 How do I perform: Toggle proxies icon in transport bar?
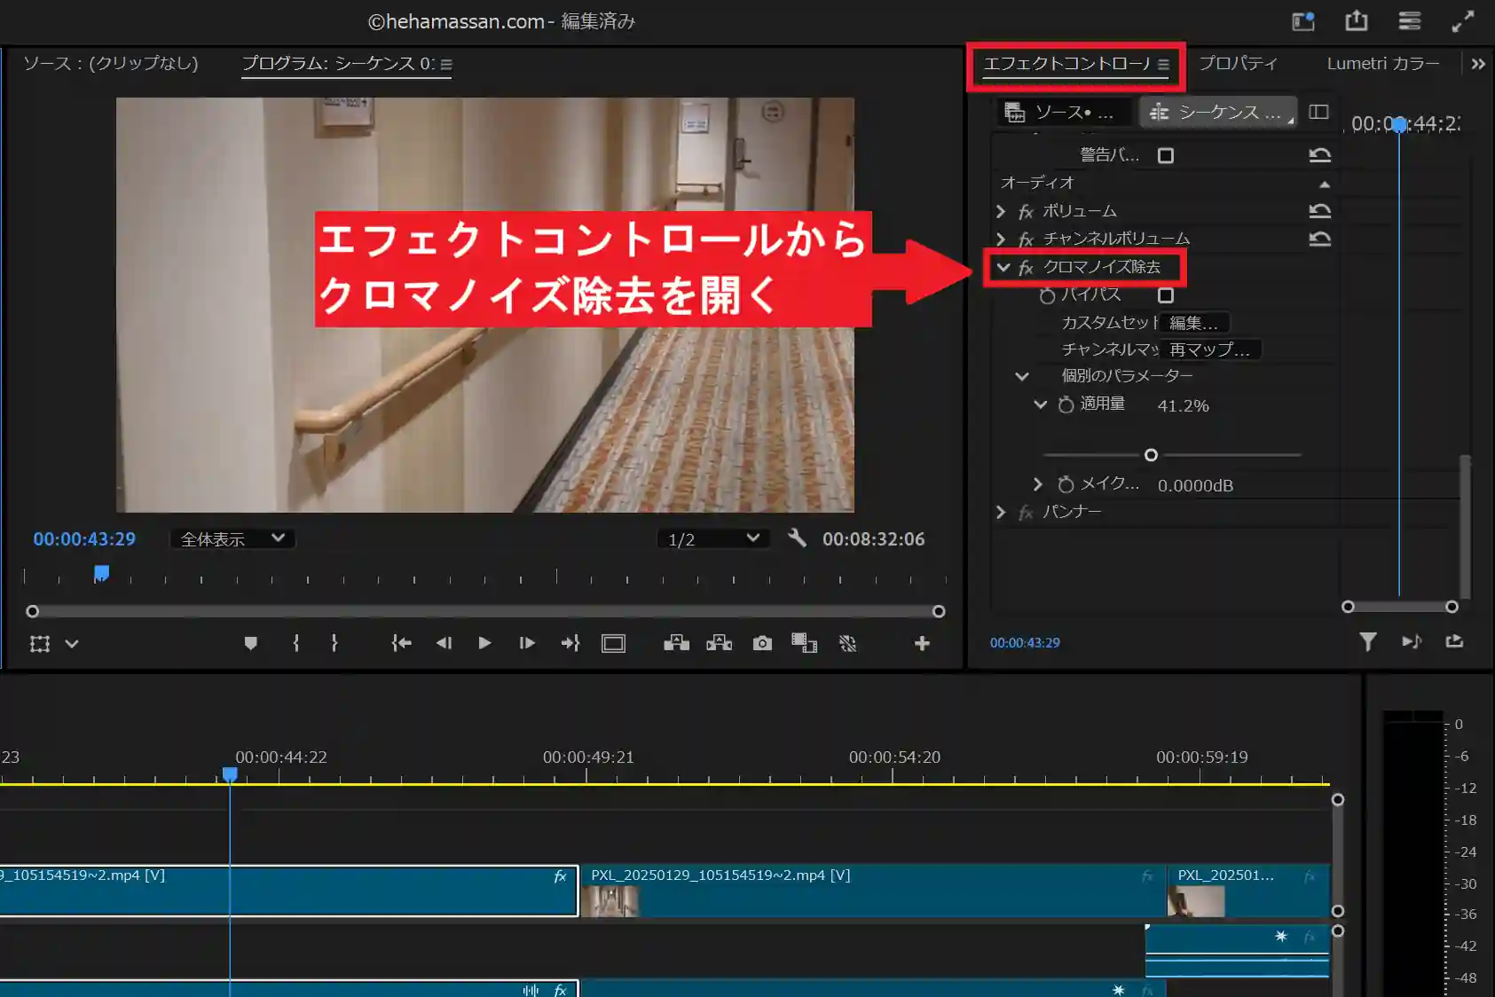click(848, 643)
